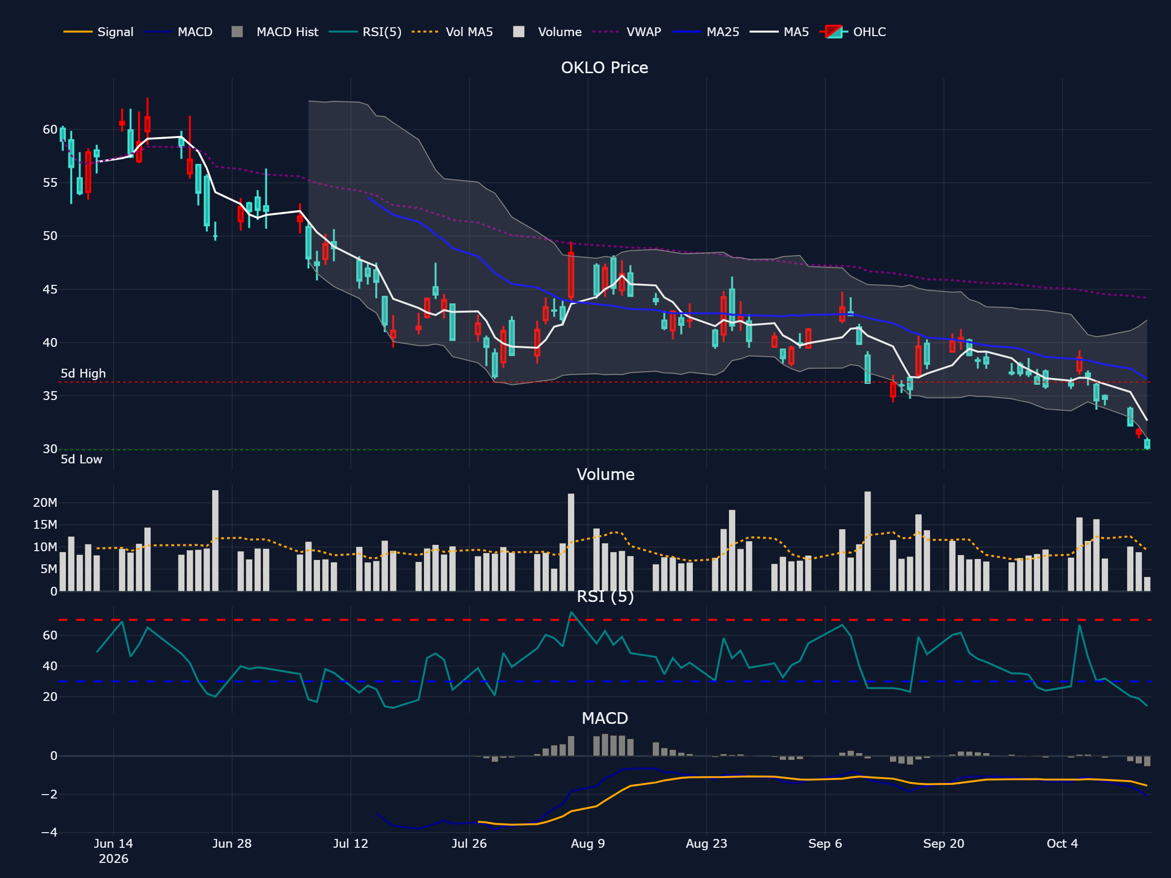Click the Aug 23 date tick
Viewport: 1171px width, 878px height.
coord(706,843)
